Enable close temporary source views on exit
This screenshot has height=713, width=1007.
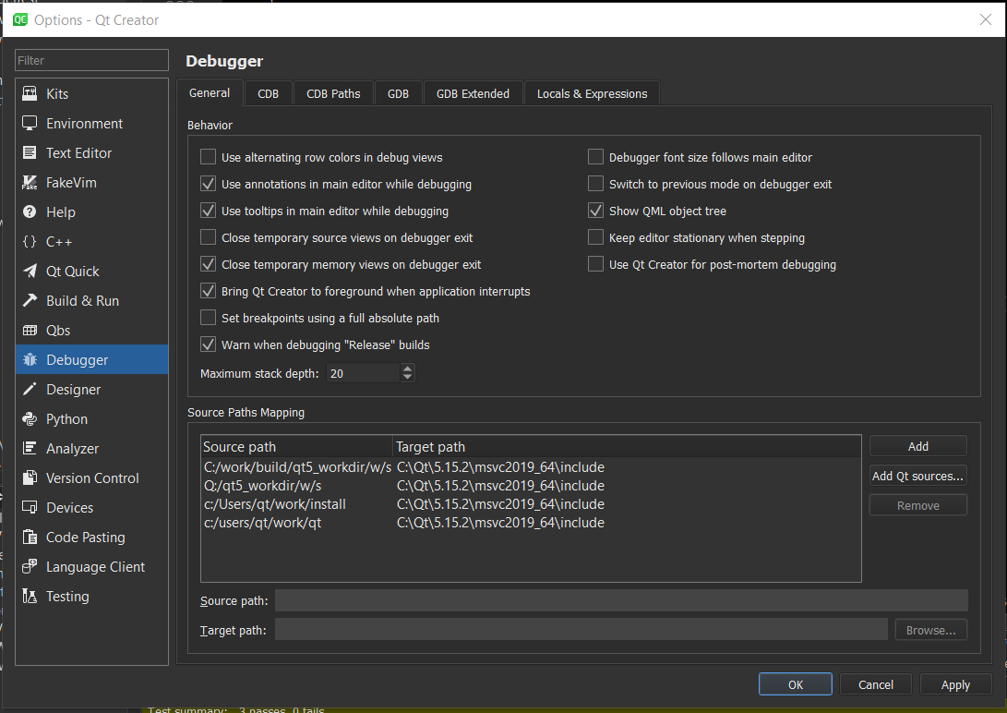[208, 237]
